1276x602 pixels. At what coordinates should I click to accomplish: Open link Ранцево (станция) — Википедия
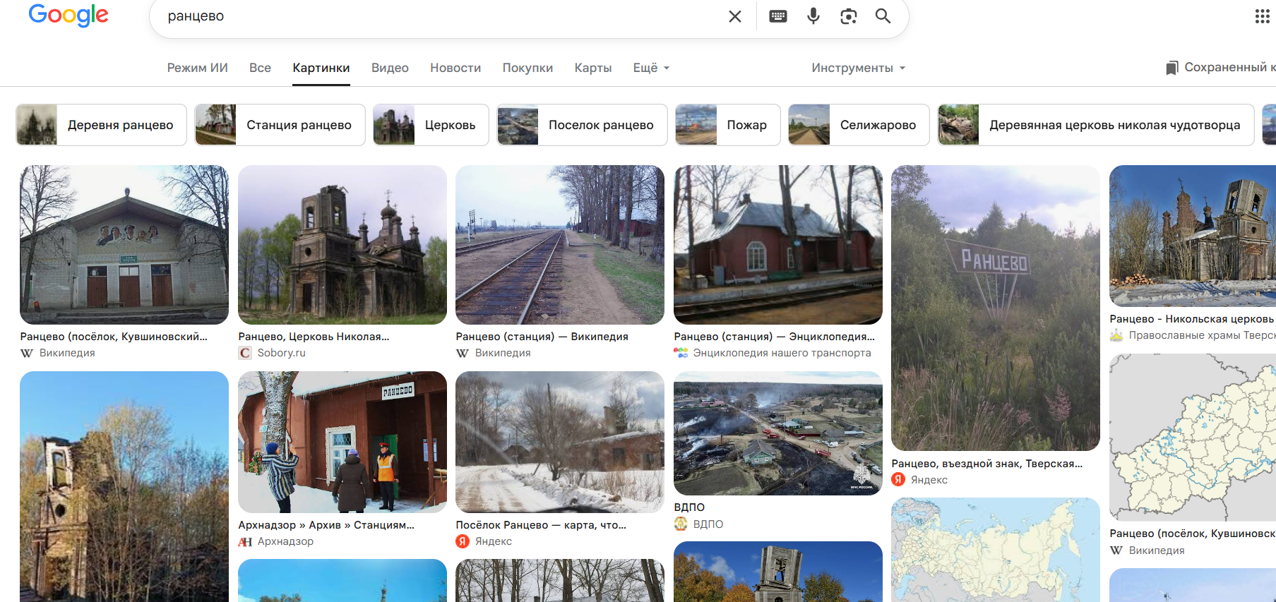pyautogui.click(x=542, y=337)
